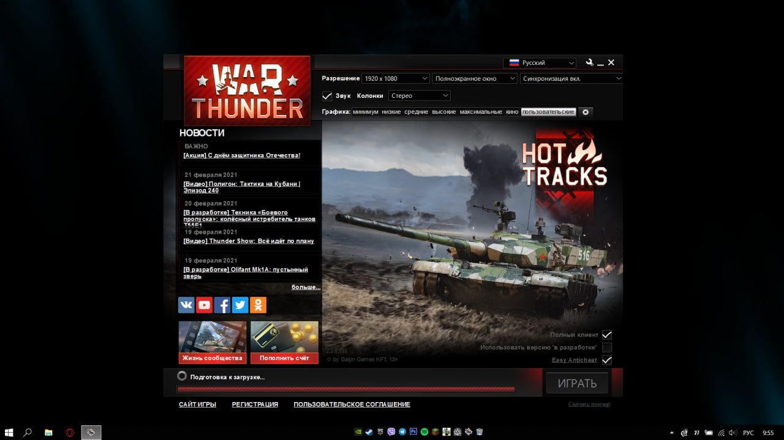Open the Odnoklassniki social icon
Viewport: 784px width, 440px height.
coord(258,305)
